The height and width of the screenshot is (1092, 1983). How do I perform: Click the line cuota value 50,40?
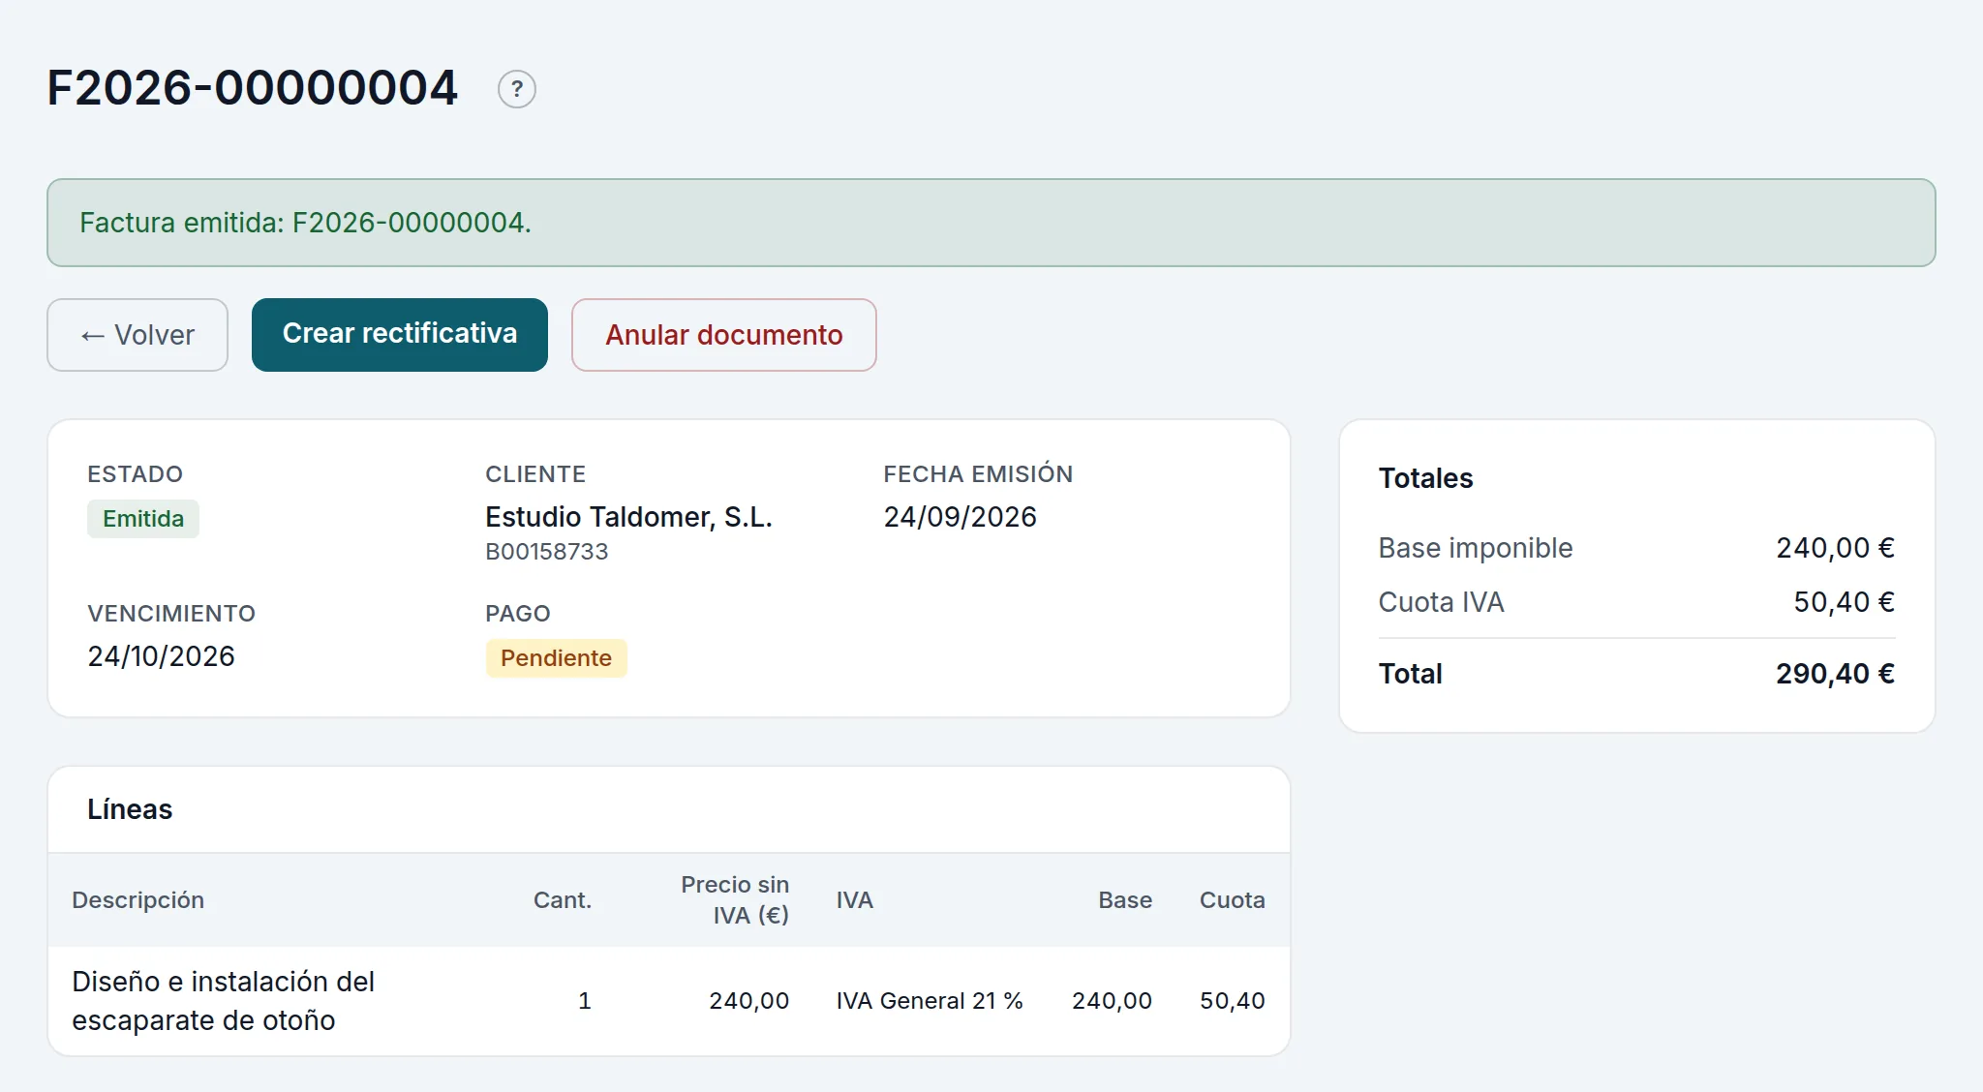pos(1233,1001)
